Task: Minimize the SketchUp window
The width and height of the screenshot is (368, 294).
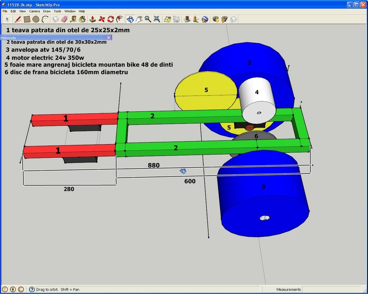Action: [x=350, y=5]
